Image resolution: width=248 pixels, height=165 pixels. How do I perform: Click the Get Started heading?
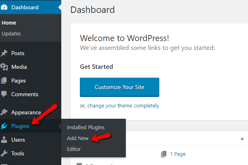(x=96, y=67)
